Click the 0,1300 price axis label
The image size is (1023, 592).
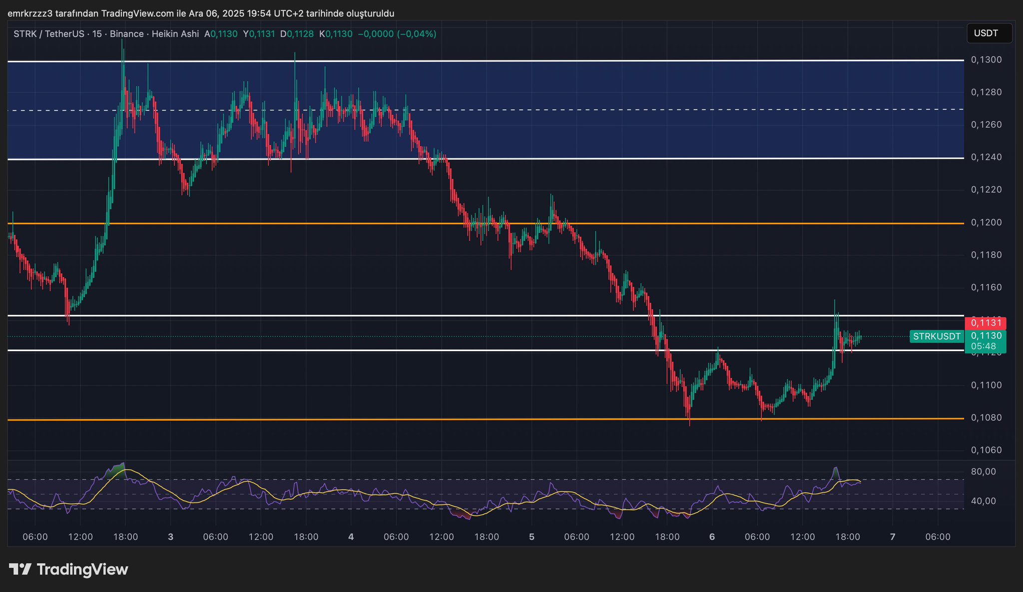[986, 60]
